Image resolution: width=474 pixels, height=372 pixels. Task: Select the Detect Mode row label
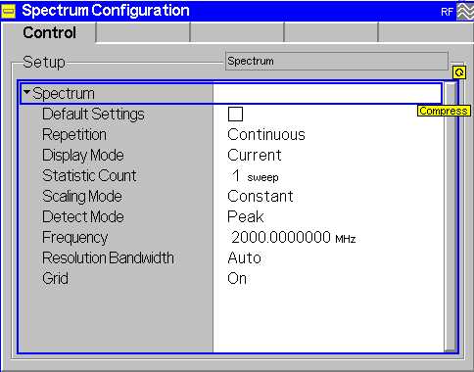click(x=83, y=217)
